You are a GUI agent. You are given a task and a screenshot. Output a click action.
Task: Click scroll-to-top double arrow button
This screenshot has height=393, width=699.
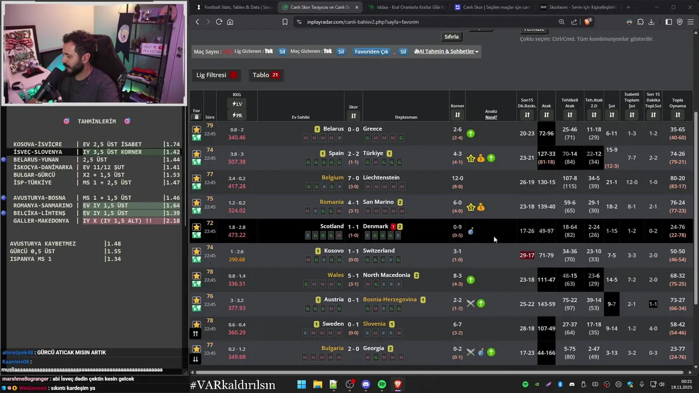[x=196, y=334]
